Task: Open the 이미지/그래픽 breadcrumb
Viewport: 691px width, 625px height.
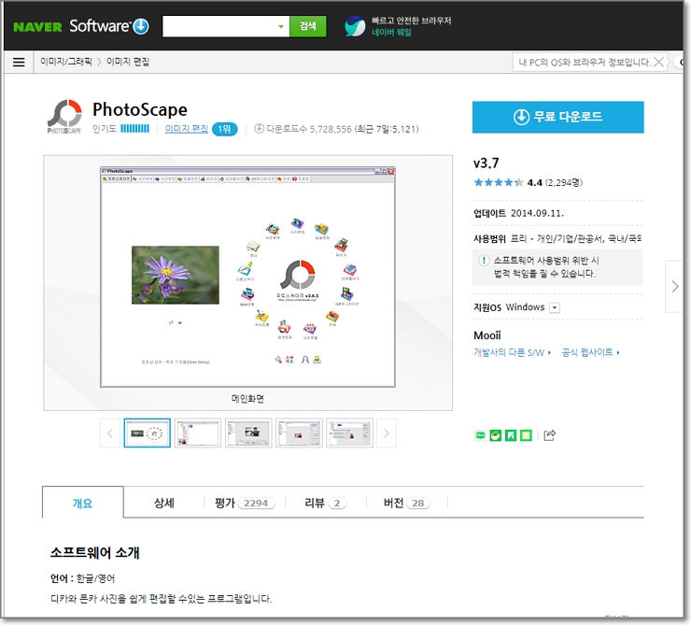Action: click(x=66, y=62)
